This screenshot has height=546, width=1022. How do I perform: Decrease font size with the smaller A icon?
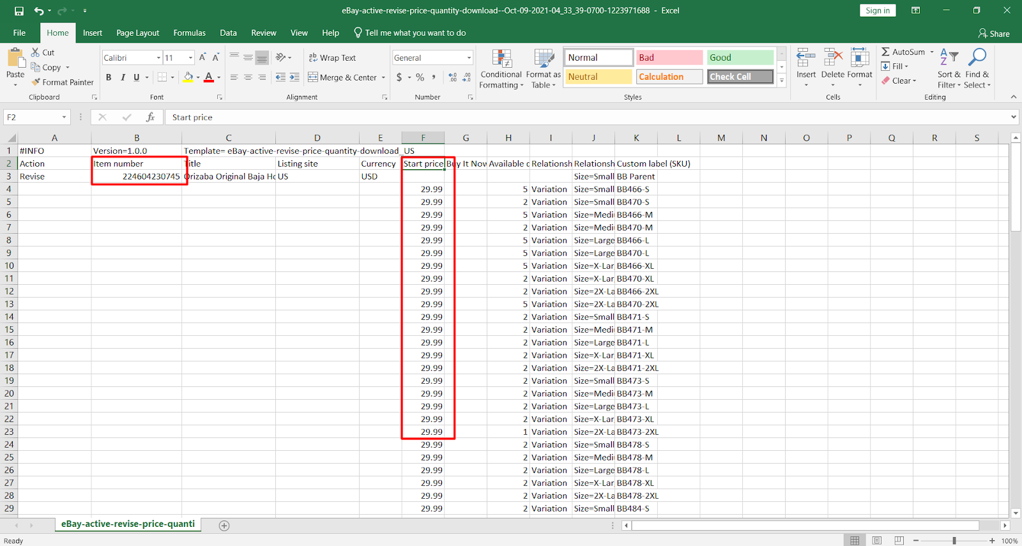[216, 57]
